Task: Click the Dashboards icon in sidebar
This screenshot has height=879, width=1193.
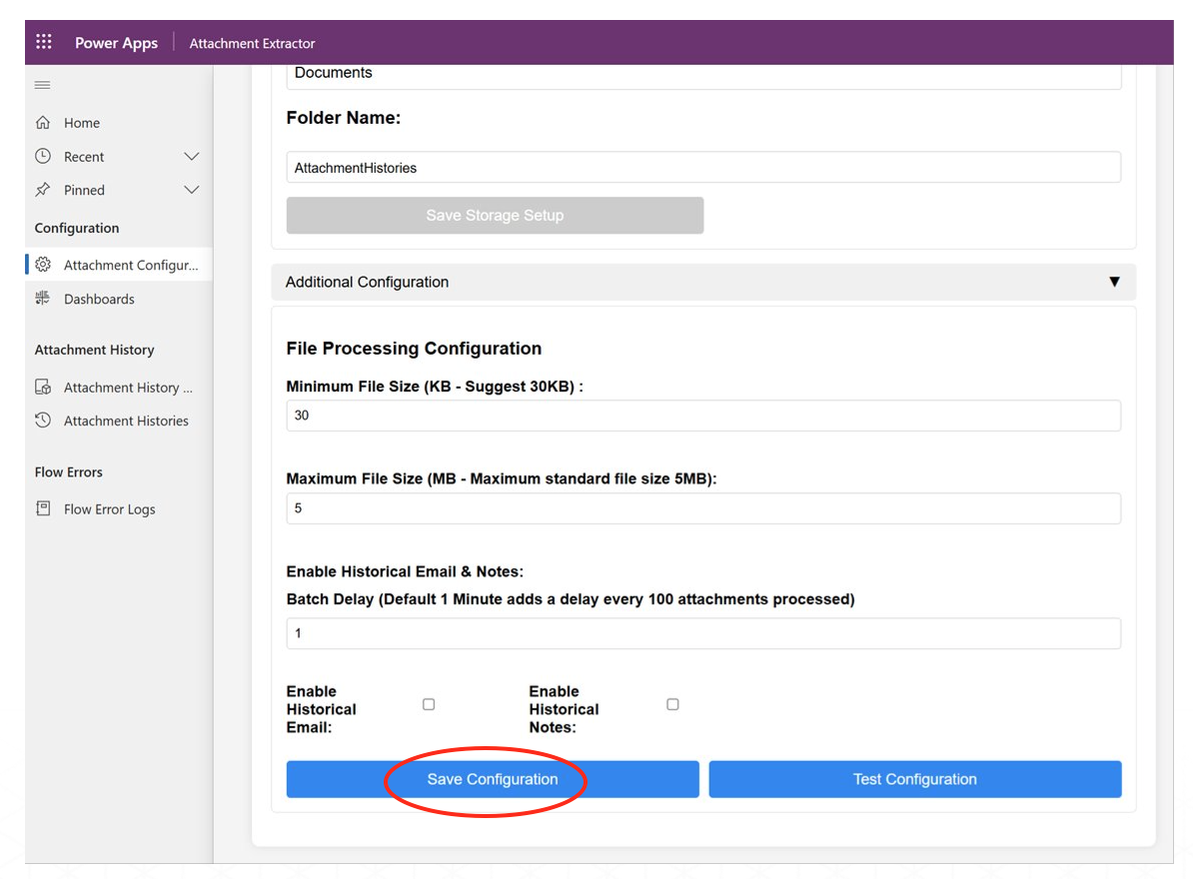Action: (x=43, y=299)
